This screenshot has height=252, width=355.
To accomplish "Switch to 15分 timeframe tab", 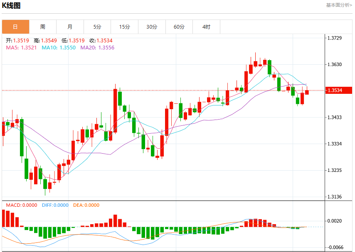I will [125, 27].
